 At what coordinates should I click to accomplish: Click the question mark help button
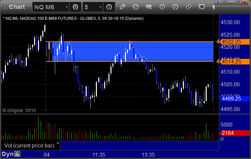[x=218, y=2]
